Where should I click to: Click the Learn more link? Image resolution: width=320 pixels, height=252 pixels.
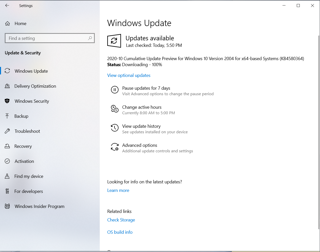coord(118,190)
